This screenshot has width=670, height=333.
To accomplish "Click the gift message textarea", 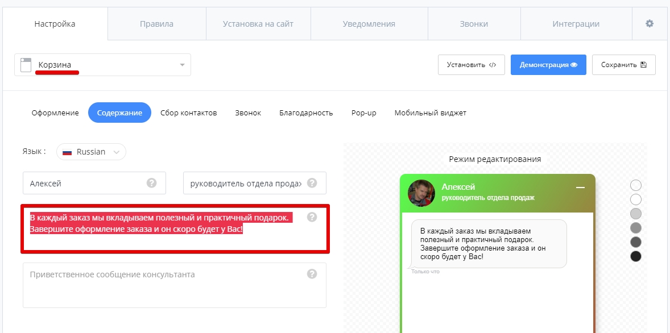I will pyautogui.click(x=175, y=229).
